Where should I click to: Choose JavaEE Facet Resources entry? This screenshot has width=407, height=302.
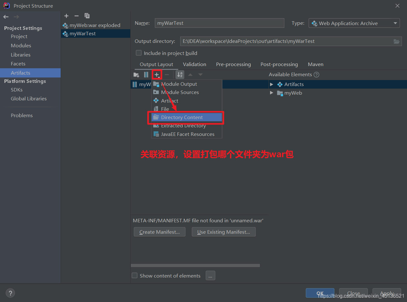coord(187,134)
